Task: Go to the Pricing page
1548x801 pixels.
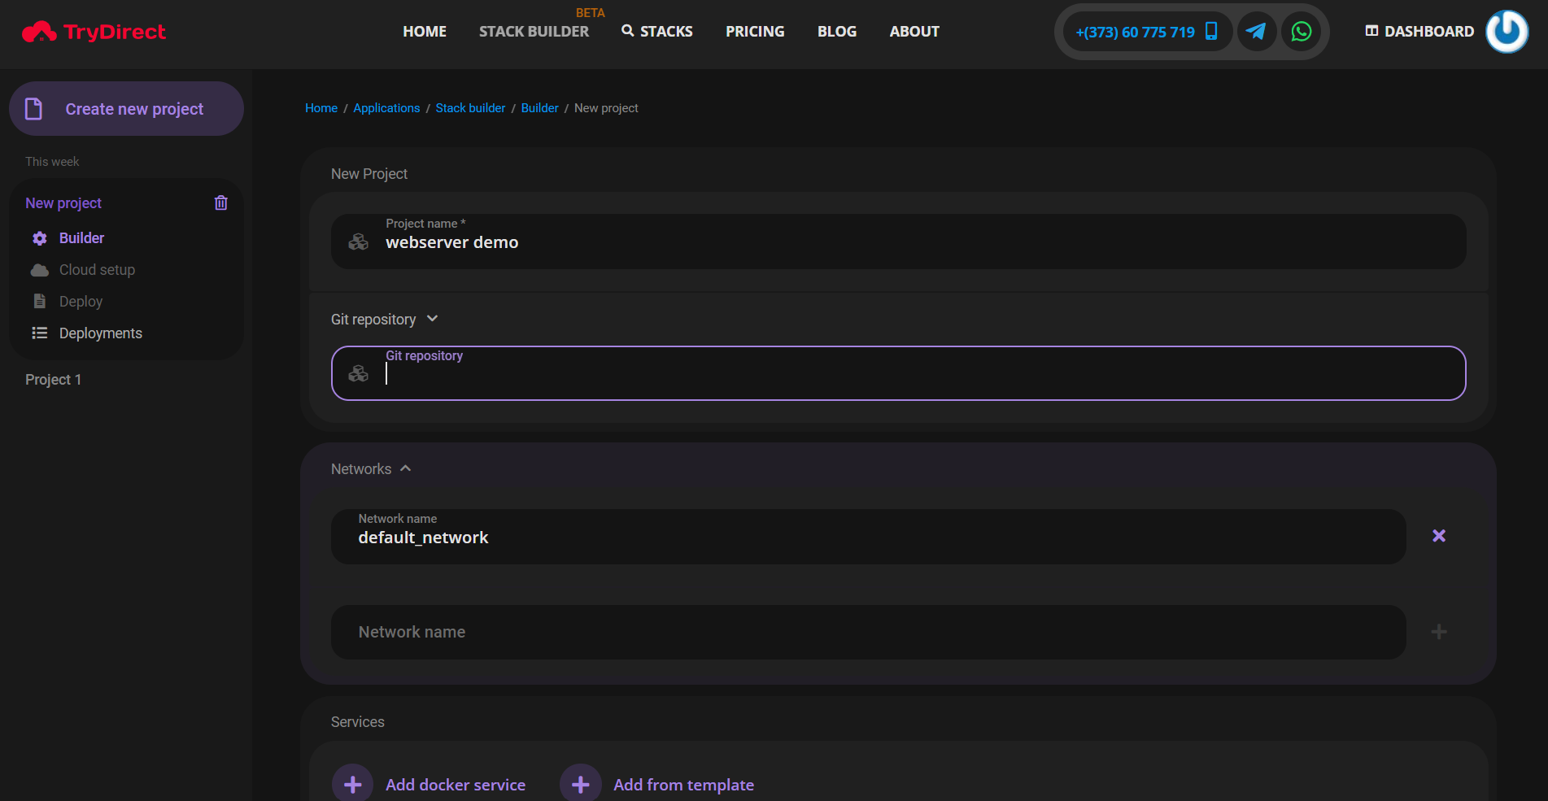Action: coord(754,32)
